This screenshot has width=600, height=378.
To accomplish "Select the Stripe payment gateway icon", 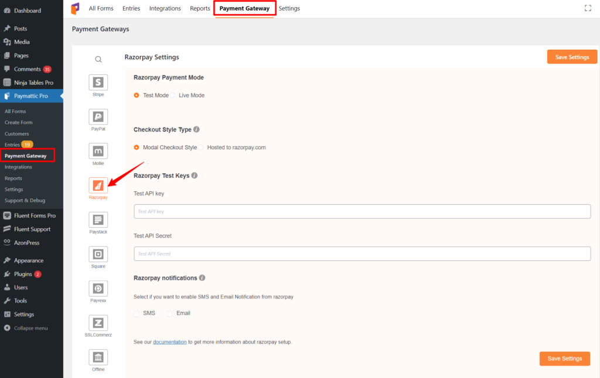I will tap(98, 82).
